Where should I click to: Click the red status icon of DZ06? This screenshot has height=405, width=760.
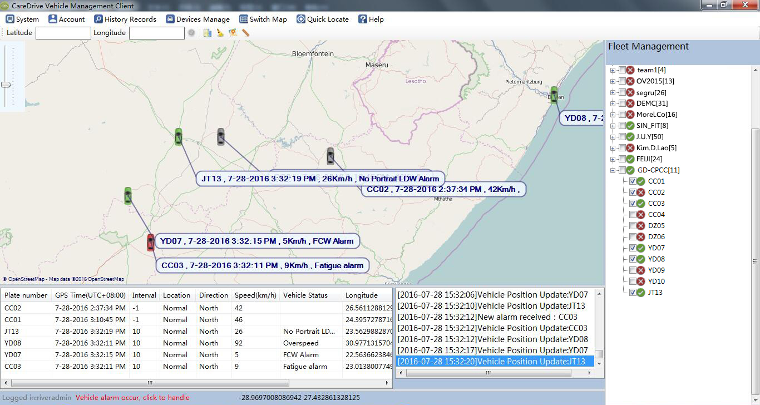(x=641, y=237)
